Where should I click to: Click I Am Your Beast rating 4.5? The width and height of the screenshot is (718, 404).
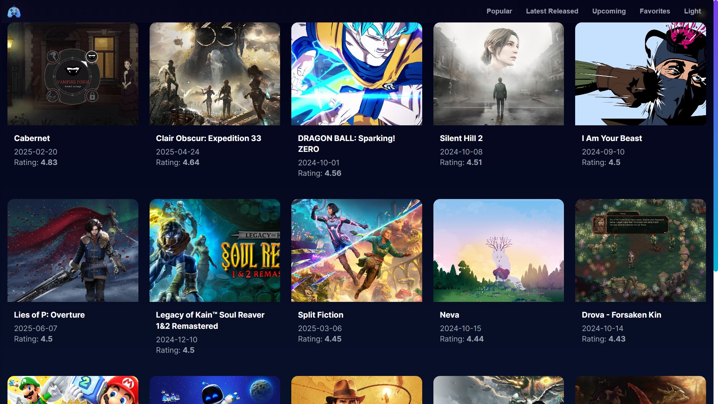[x=601, y=162]
